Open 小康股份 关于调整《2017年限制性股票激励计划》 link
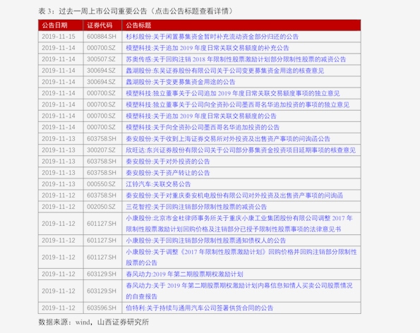Viewport: 420px width, 333px height. (x=241, y=258)
